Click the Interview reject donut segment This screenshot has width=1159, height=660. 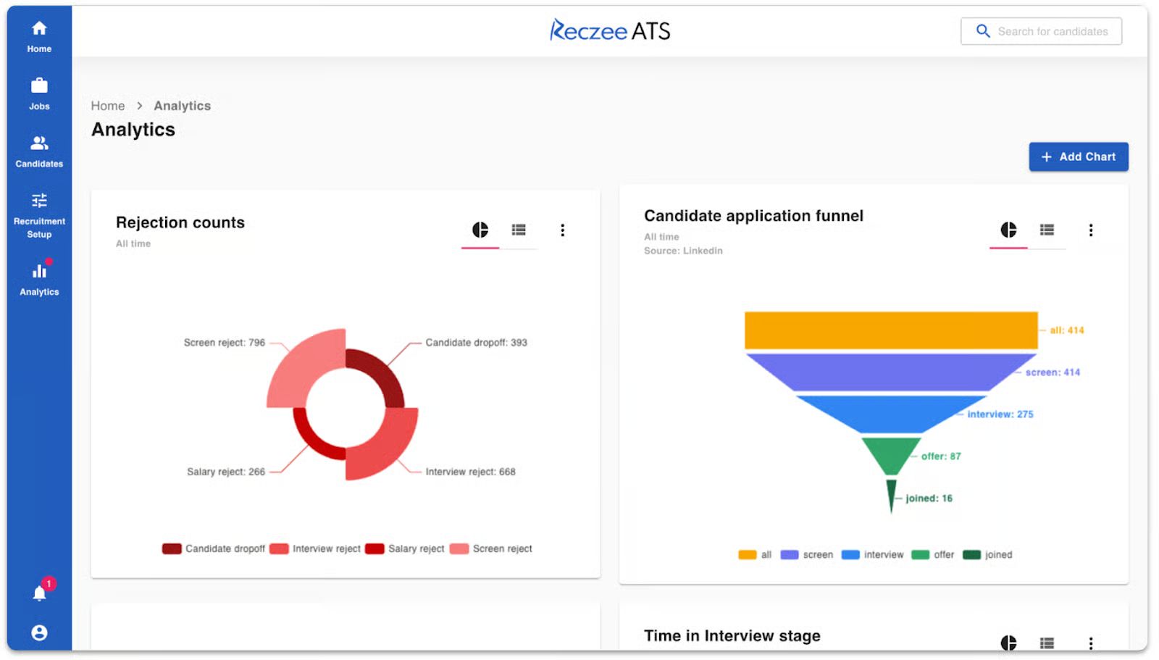click(x=388, y=449)
